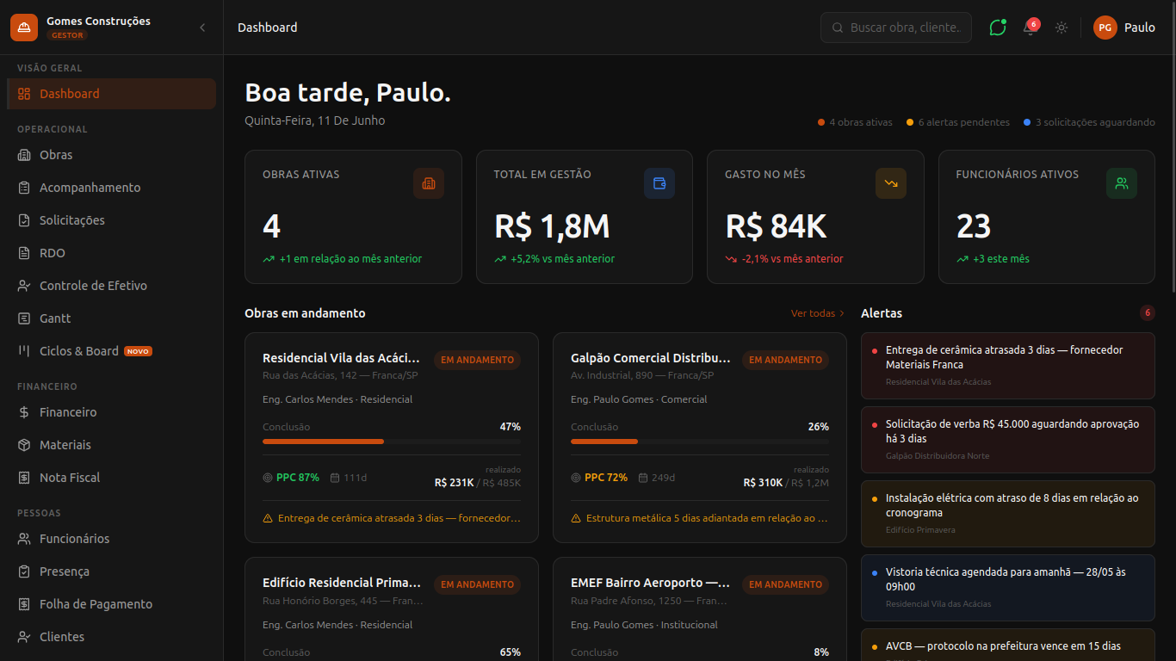The width and height of the screenshot is (1176, 661).
Task: Click the 26% progress bar of Galpão Comercial
Action: [700, 442]
